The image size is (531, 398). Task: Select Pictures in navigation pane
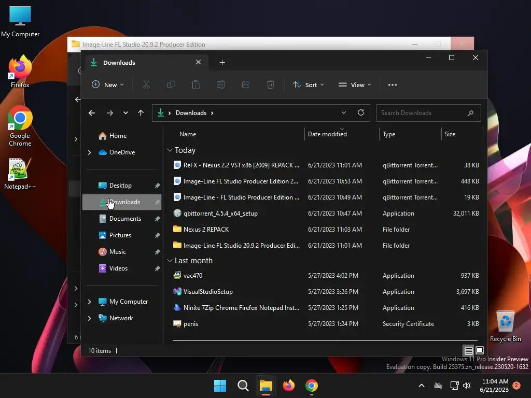tap(122, 235)
